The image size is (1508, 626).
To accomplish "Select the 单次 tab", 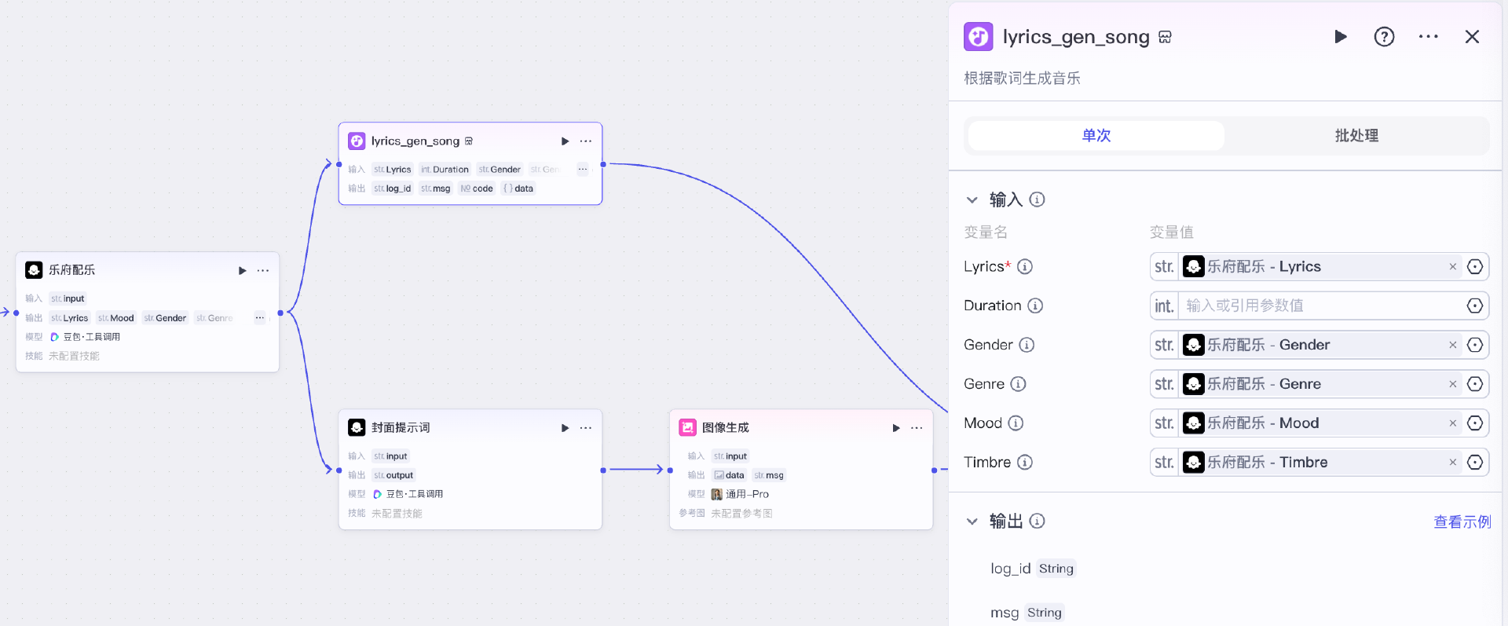I will 1096,136.
